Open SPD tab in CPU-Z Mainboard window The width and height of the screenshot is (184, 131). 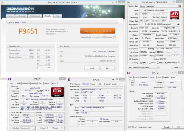click(100, 84)
